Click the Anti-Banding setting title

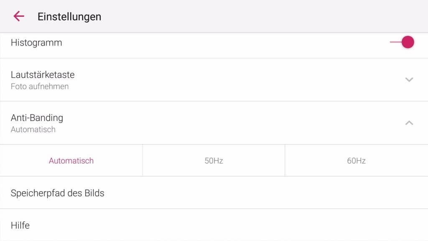point(37,118)
